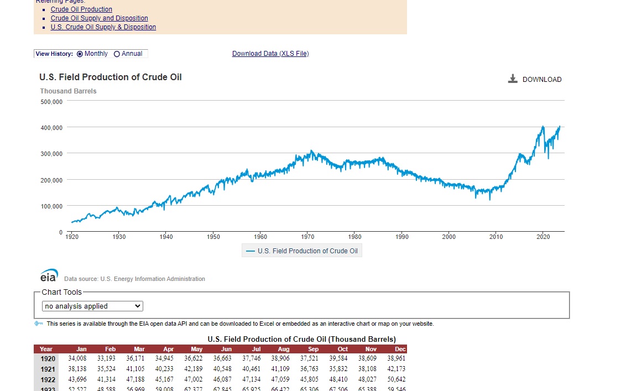This screenshot has height=391, width=631.
Task: Click the Jan column header in table
Action: click(x=81, y=349)
